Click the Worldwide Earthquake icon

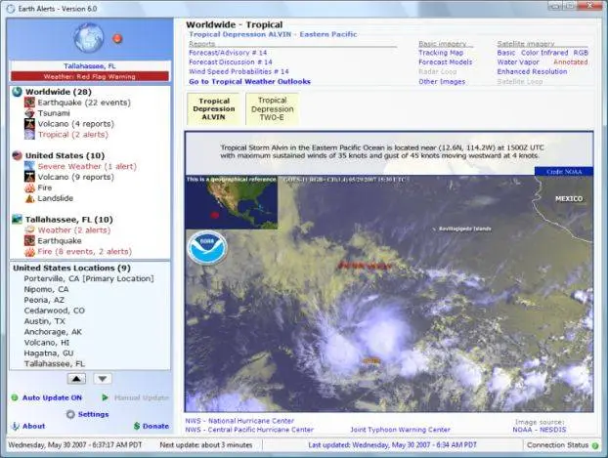tap(29, 103)
